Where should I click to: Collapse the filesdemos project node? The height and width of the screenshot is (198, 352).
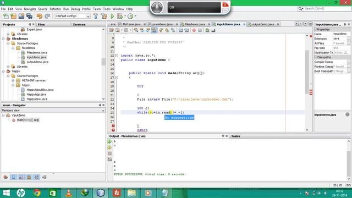click(x=3, y=39)
